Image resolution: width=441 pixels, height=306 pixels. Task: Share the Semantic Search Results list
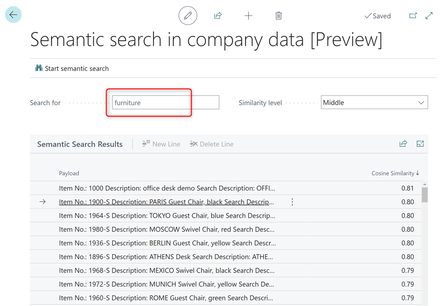[x=403, y=144]
